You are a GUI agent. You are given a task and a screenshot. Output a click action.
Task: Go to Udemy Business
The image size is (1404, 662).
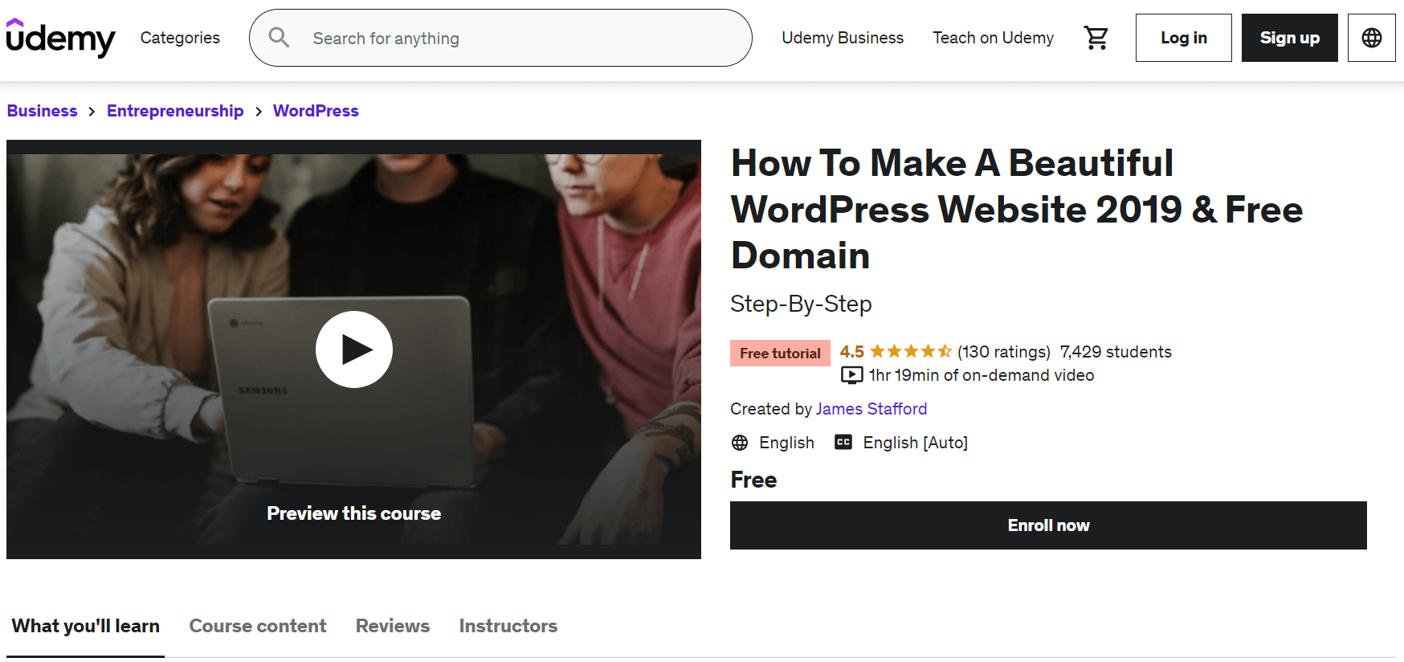point(843,38)
